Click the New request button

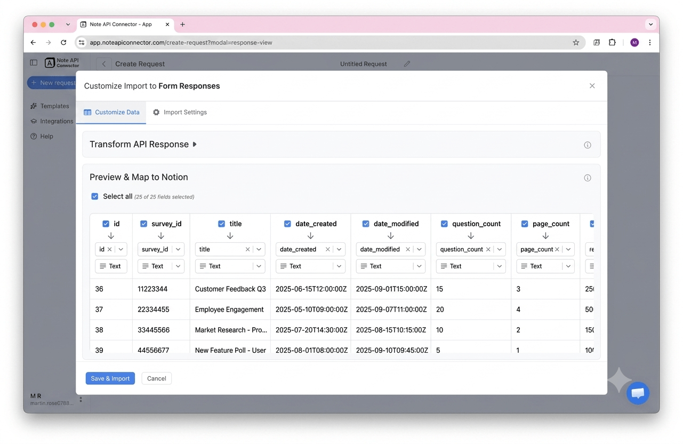52,83
